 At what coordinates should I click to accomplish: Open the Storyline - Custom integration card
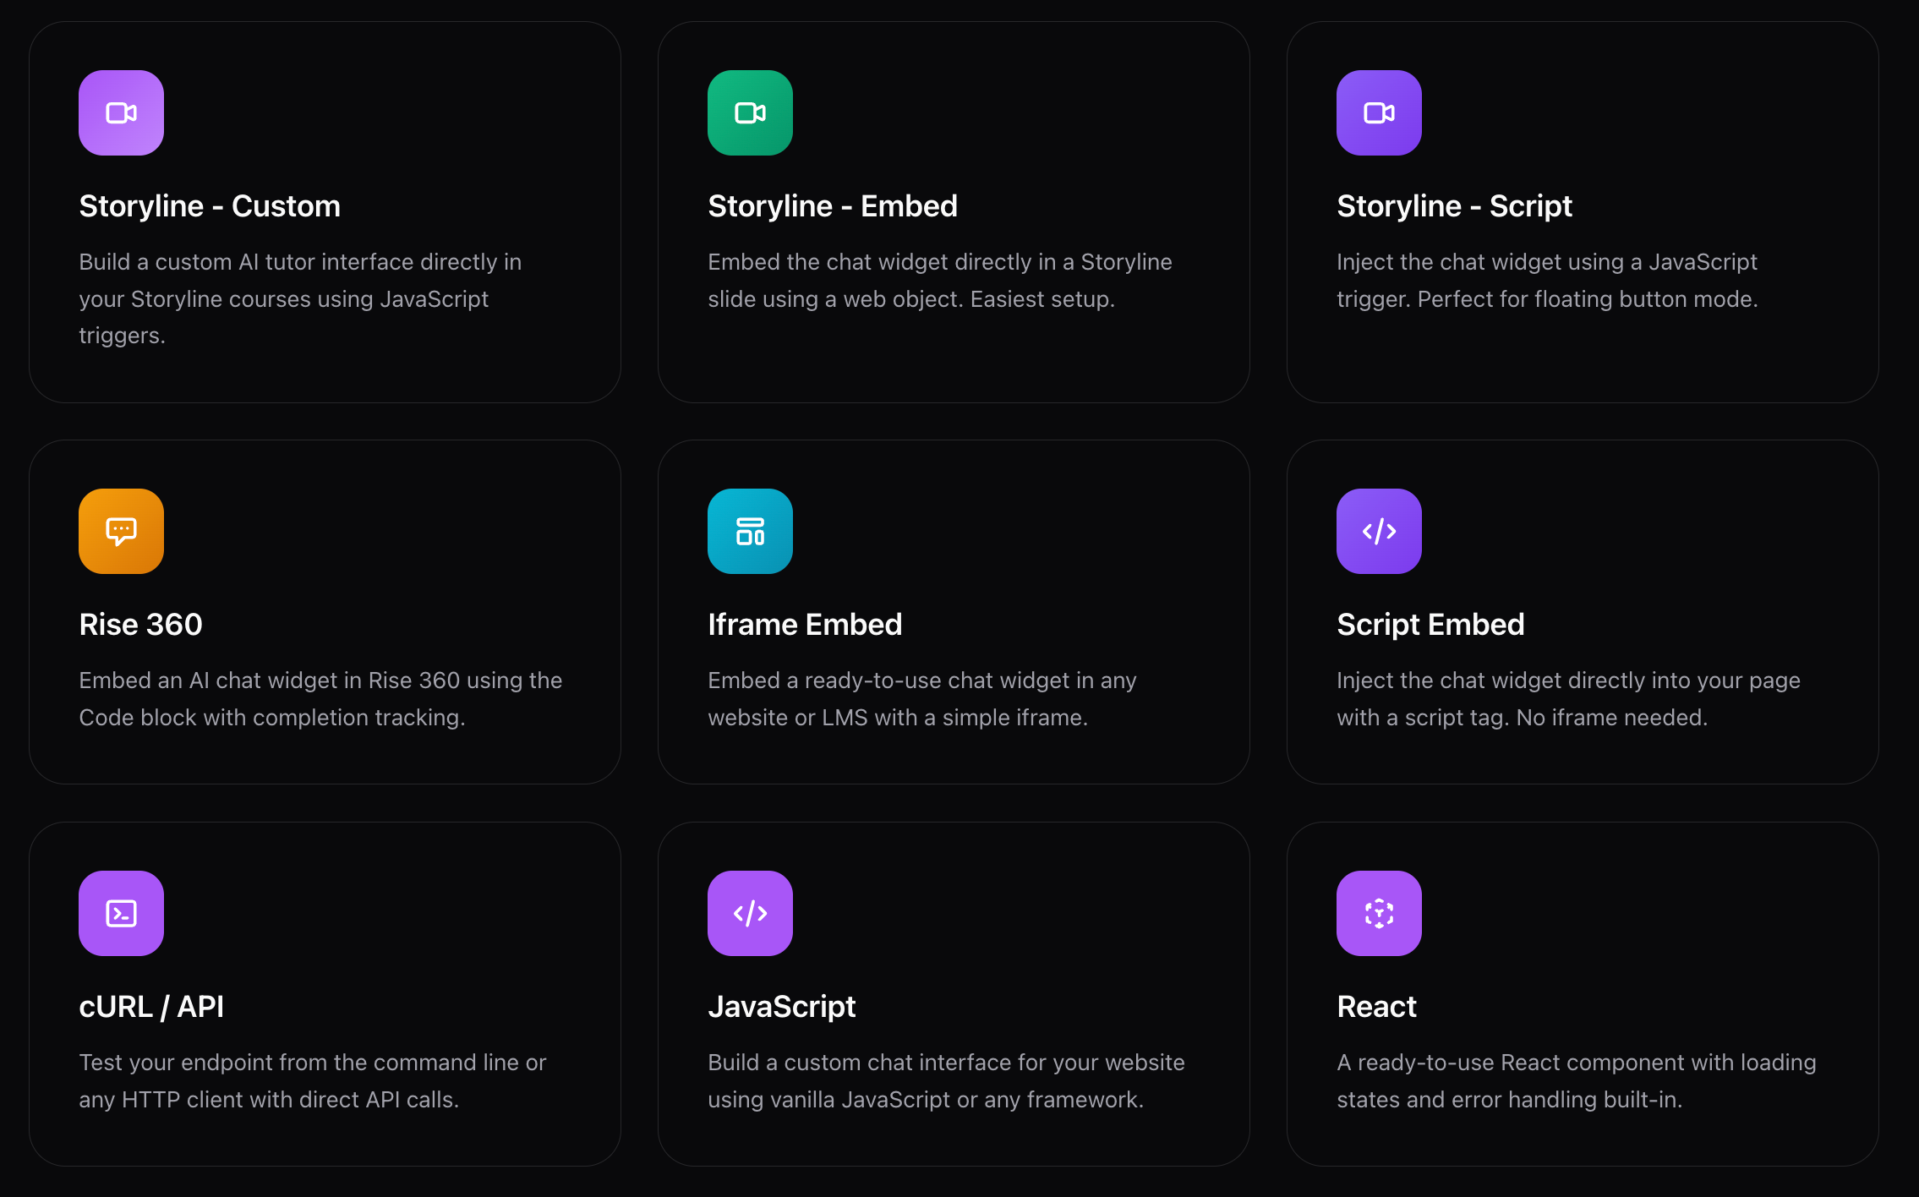click(x=325, y=211)
